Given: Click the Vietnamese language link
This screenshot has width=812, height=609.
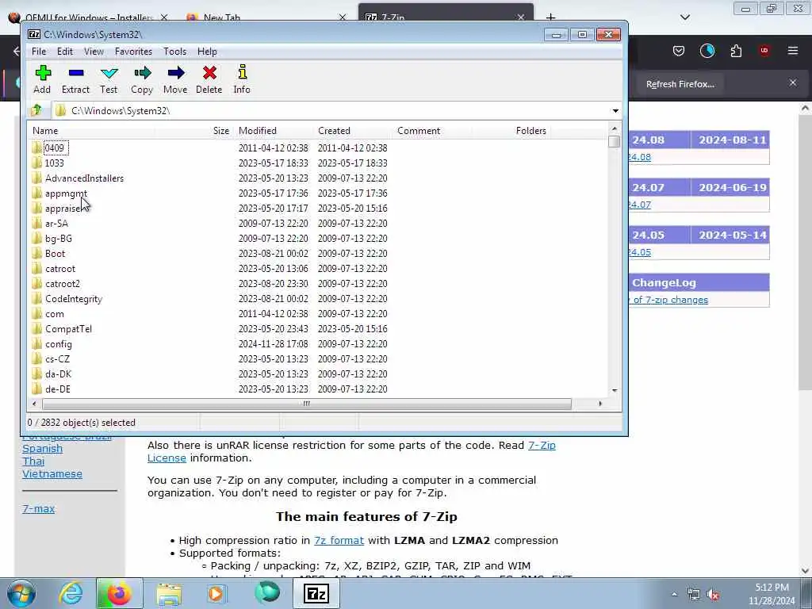Looking at the screenshot, I should 52,474.
